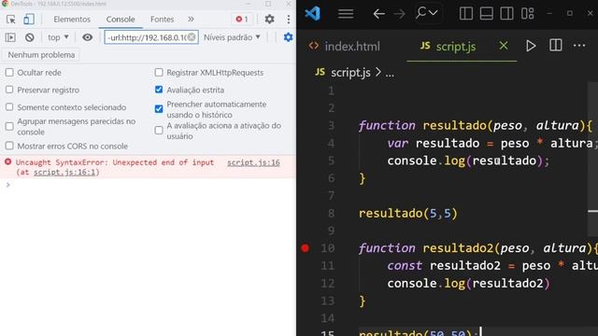Click the var keyword on line 4
Viewport: 598px width, 336px height.
coord(397,143)
